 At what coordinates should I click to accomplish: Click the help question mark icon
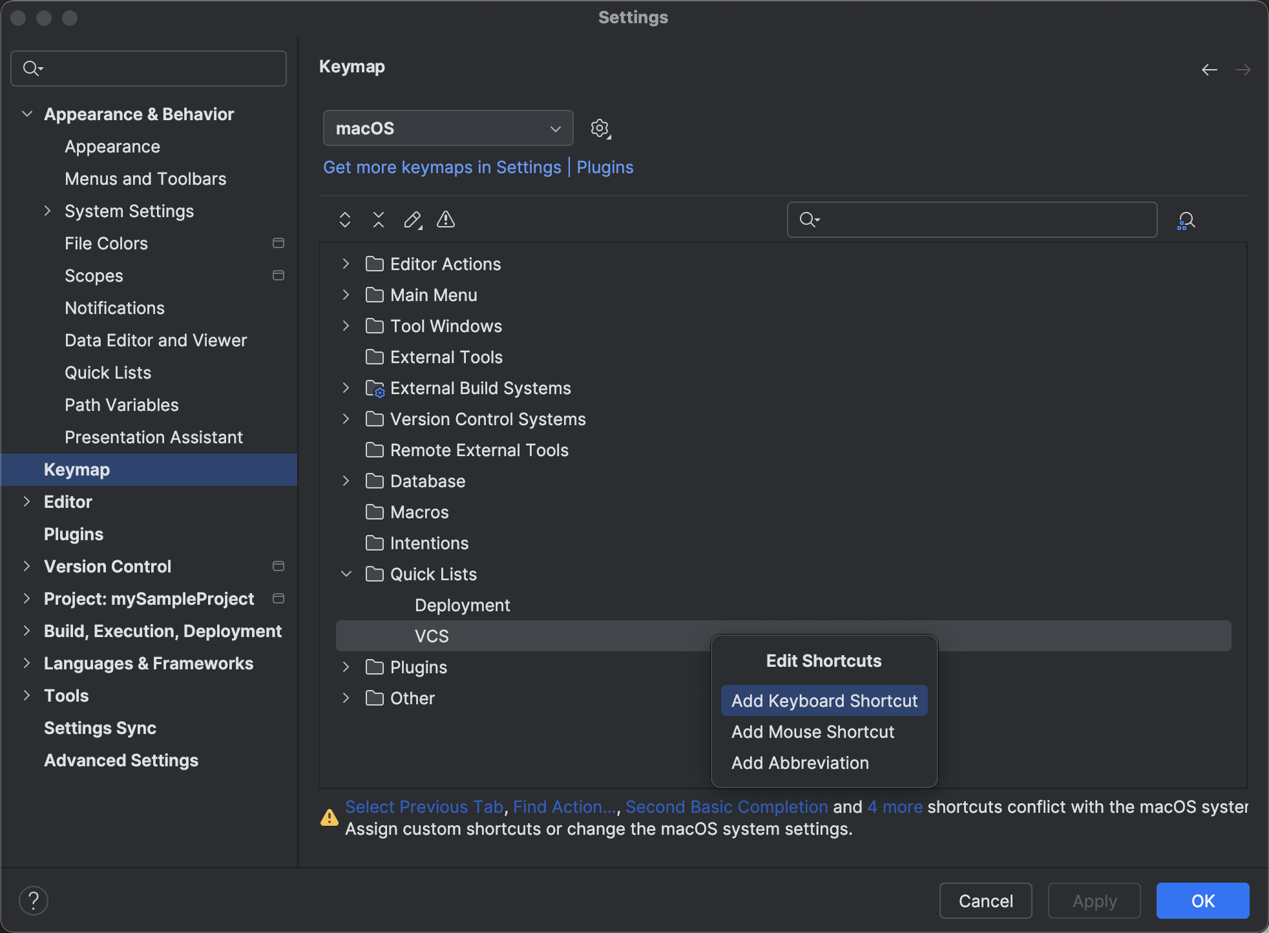pyautogui.click(x=34, y=899)
